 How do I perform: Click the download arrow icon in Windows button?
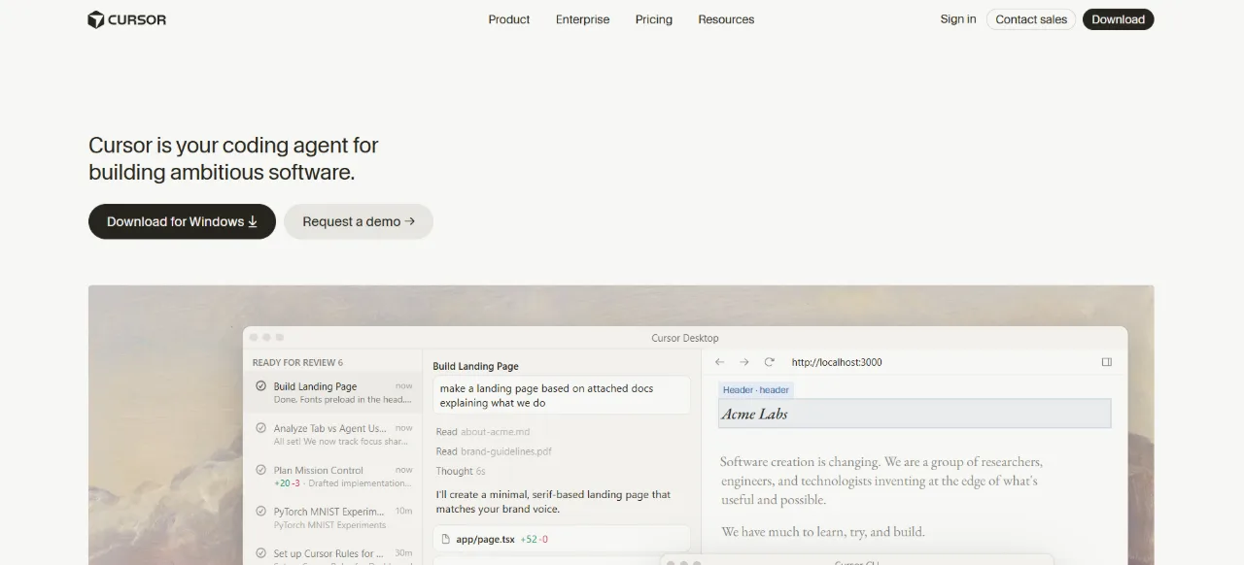253,221
